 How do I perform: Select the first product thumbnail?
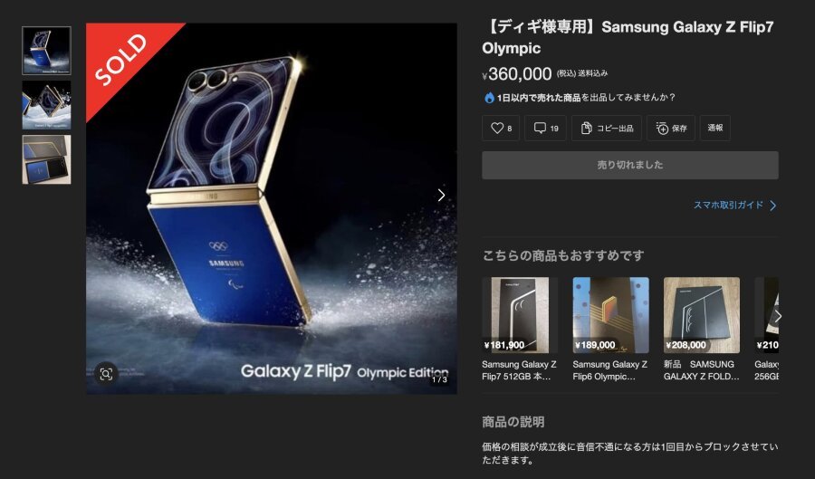[x=46, y=51]
